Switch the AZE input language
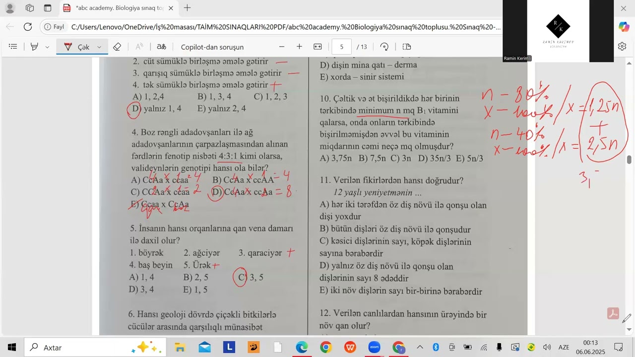 [564, 347]
